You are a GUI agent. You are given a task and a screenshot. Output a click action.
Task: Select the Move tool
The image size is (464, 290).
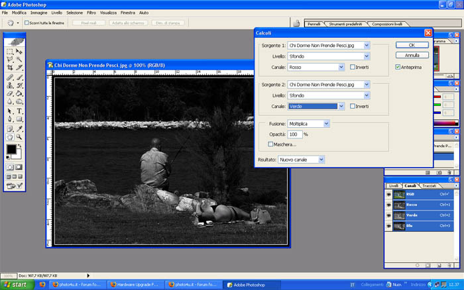(x=19, y=52)
